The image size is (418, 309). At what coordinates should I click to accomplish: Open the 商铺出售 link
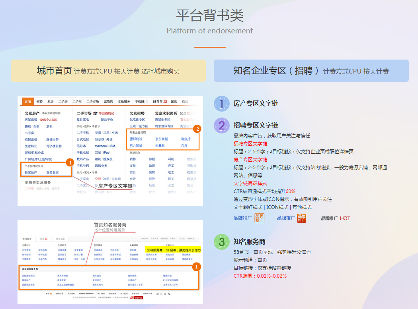(52, 140)
